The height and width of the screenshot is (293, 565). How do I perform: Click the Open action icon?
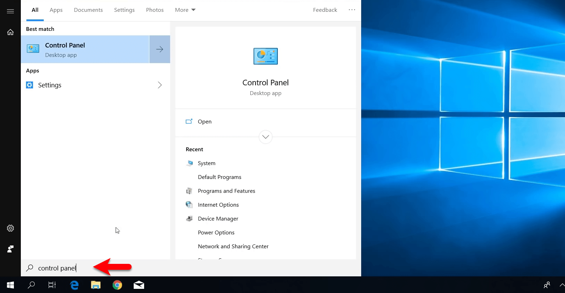coord(189,121)
